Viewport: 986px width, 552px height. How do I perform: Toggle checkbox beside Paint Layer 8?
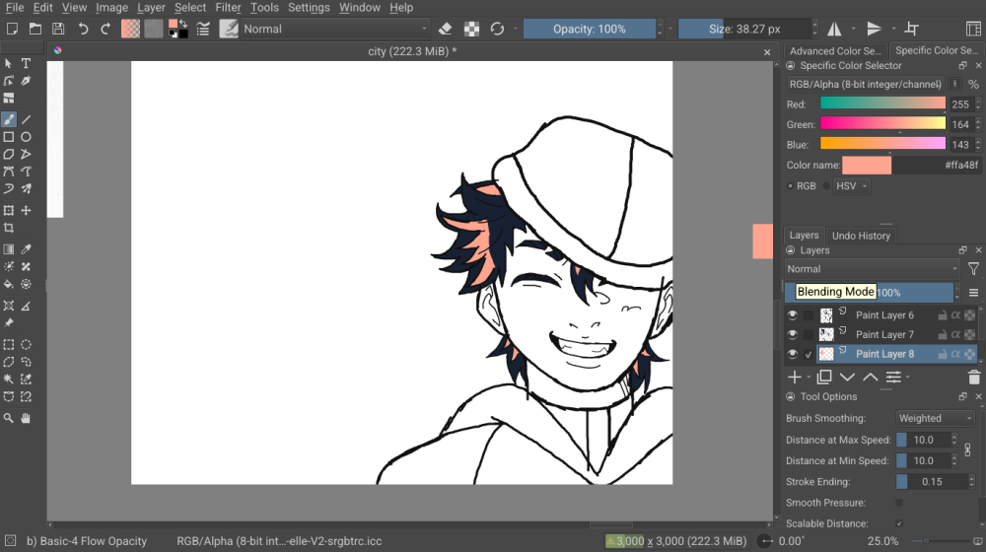click(x=809, y=355)
